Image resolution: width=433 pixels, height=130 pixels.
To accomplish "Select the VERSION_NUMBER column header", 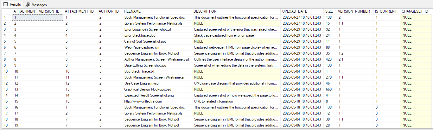I will pos(354,11).
